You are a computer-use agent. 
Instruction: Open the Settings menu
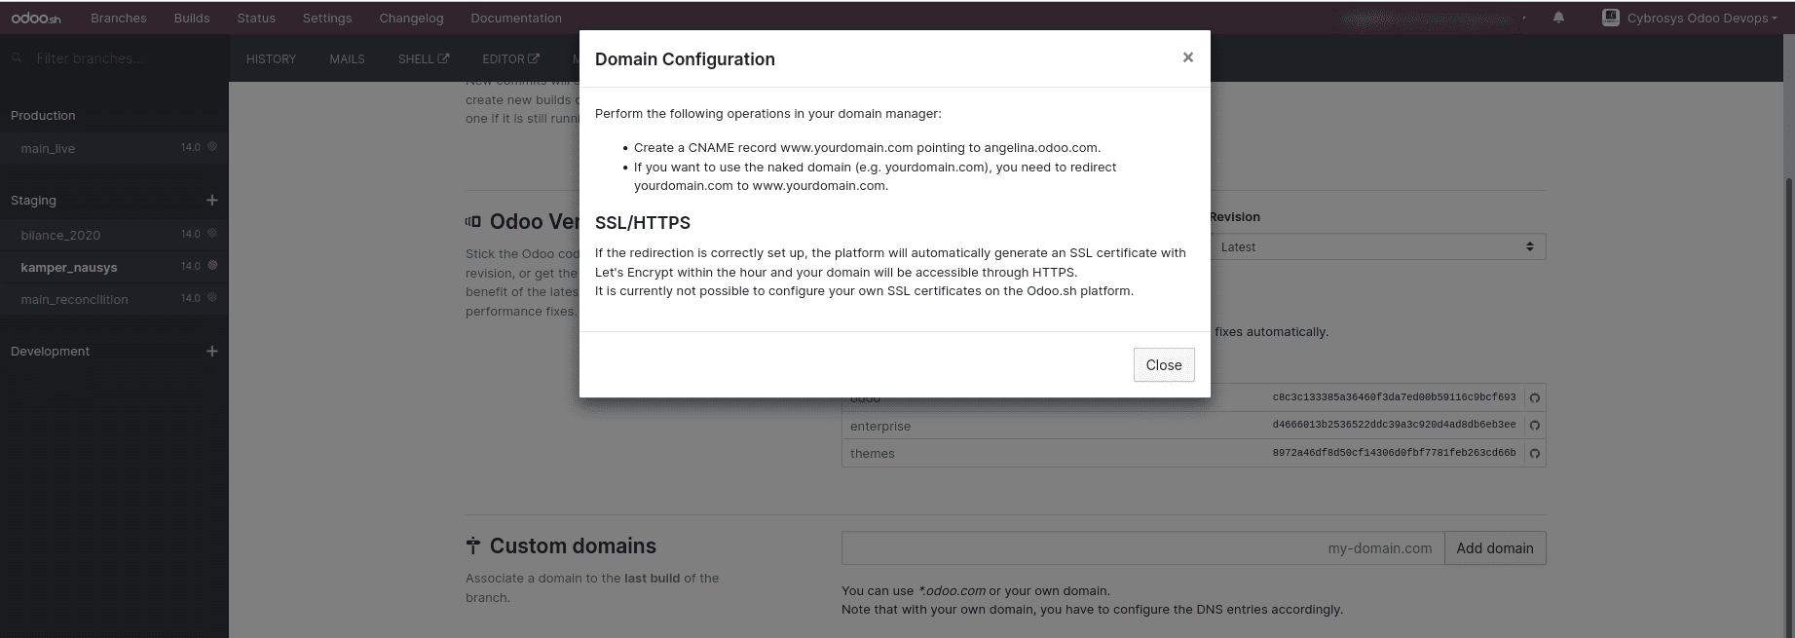327,18
